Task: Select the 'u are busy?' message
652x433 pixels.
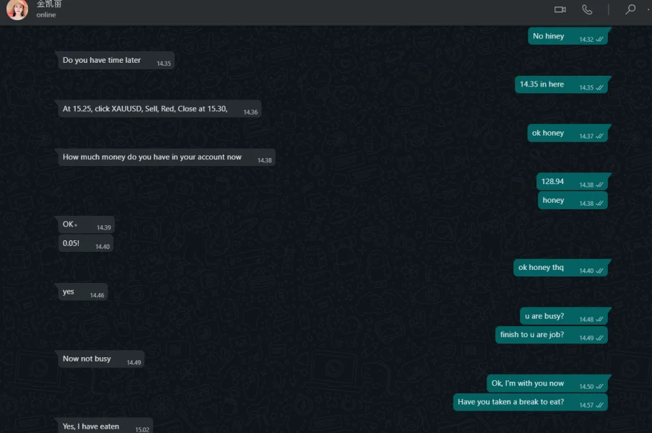Action: (564, 316)
